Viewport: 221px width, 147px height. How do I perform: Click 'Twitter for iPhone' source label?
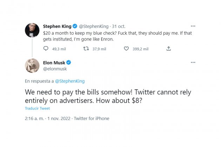(x=92, y=118)
